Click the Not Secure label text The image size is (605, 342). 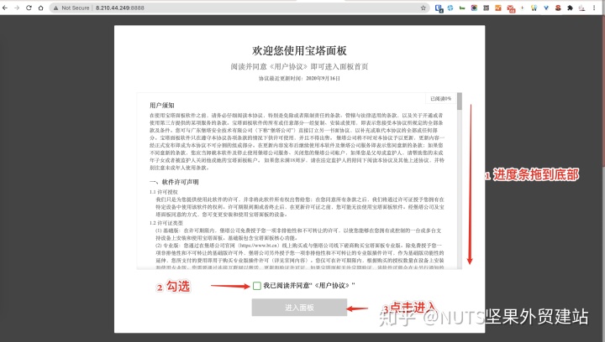click(76, 8)
